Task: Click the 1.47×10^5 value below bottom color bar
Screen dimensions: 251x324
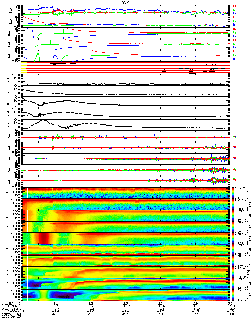Action: [242, 300]
